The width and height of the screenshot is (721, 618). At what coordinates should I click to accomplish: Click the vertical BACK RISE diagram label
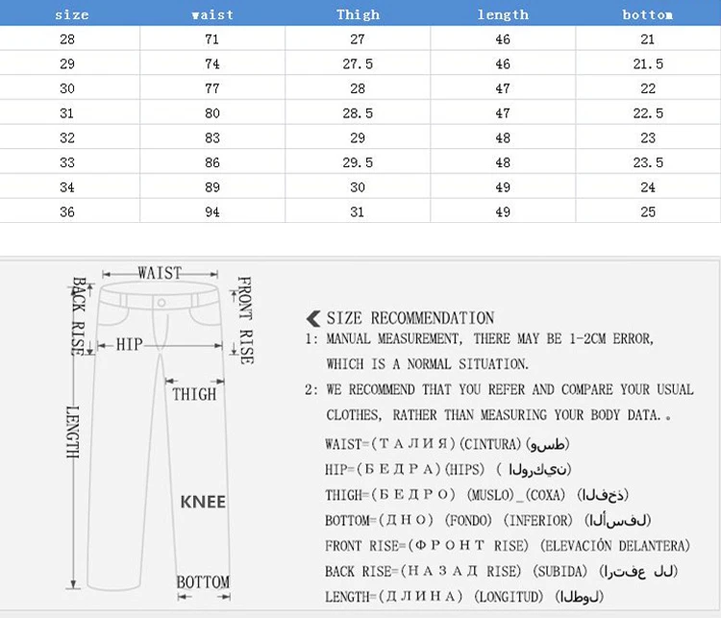click(x=79, y=316)
